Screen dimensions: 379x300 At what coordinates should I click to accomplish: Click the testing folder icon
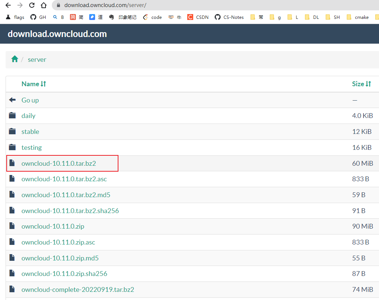click(x=12, y=147)
